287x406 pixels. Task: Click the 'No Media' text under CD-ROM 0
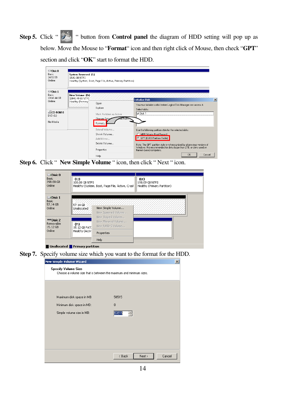coord(53,122)
